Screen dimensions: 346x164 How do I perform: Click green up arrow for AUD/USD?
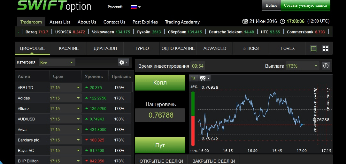click(x=87, y=119)
